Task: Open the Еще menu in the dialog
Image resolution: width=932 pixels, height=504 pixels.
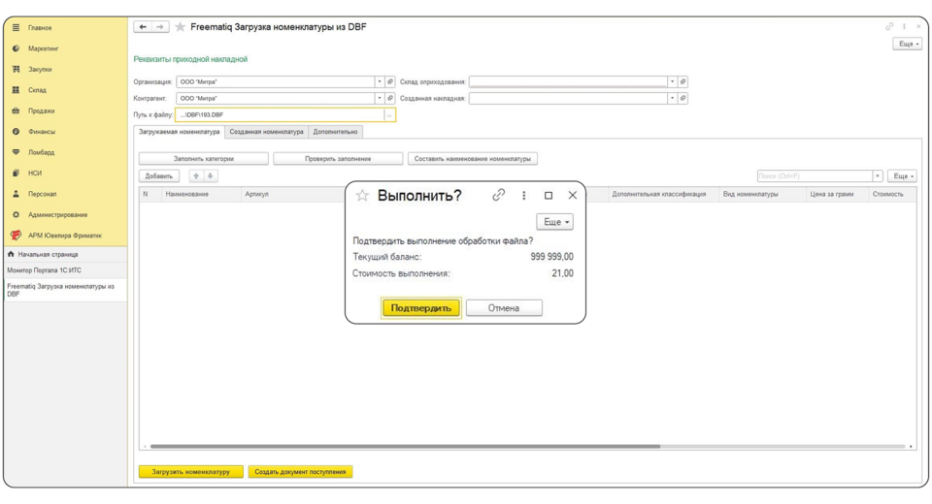Action: click(x=554, y=222)
